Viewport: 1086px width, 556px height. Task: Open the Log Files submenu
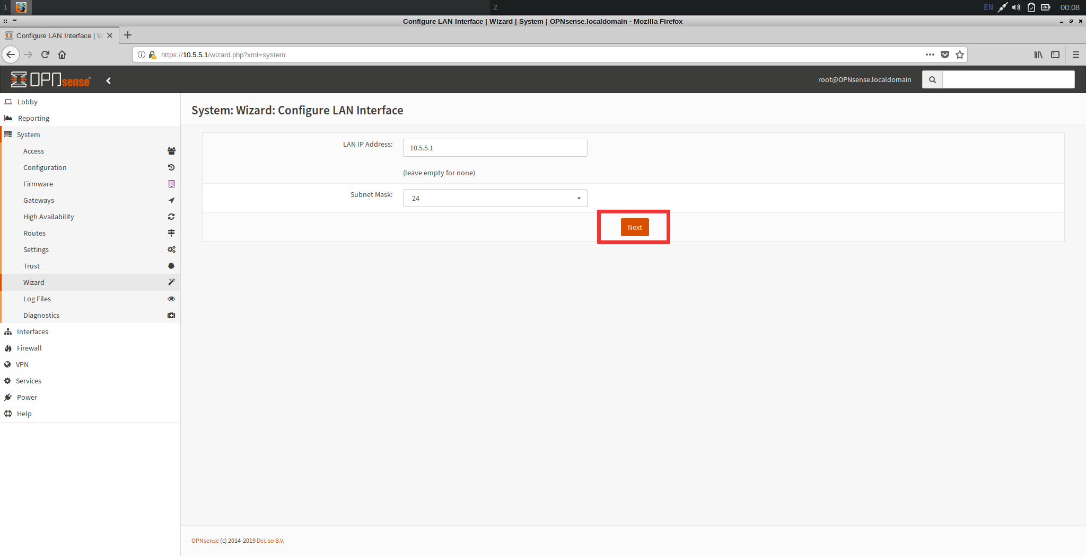coord(90,299)
